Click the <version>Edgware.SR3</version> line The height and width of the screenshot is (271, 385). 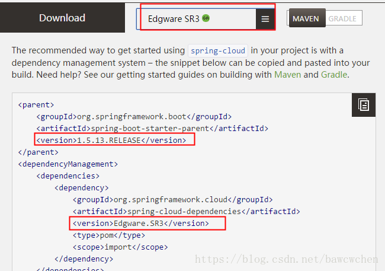point(141,224)
